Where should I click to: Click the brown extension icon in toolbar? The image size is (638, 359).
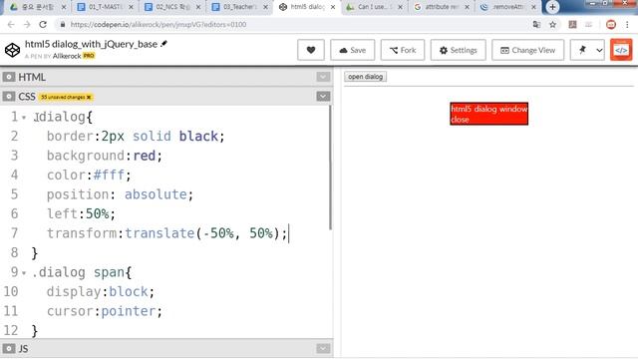(x=572, y=24)
